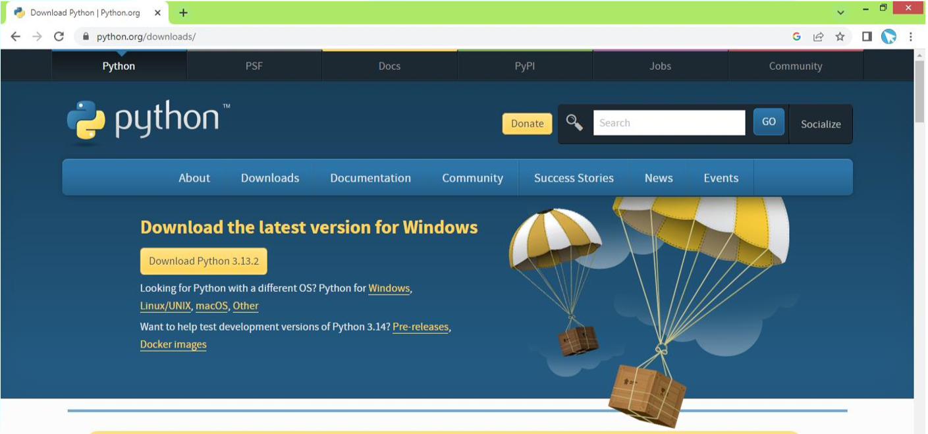Click the Download the latest version heading

coord(309,227)
